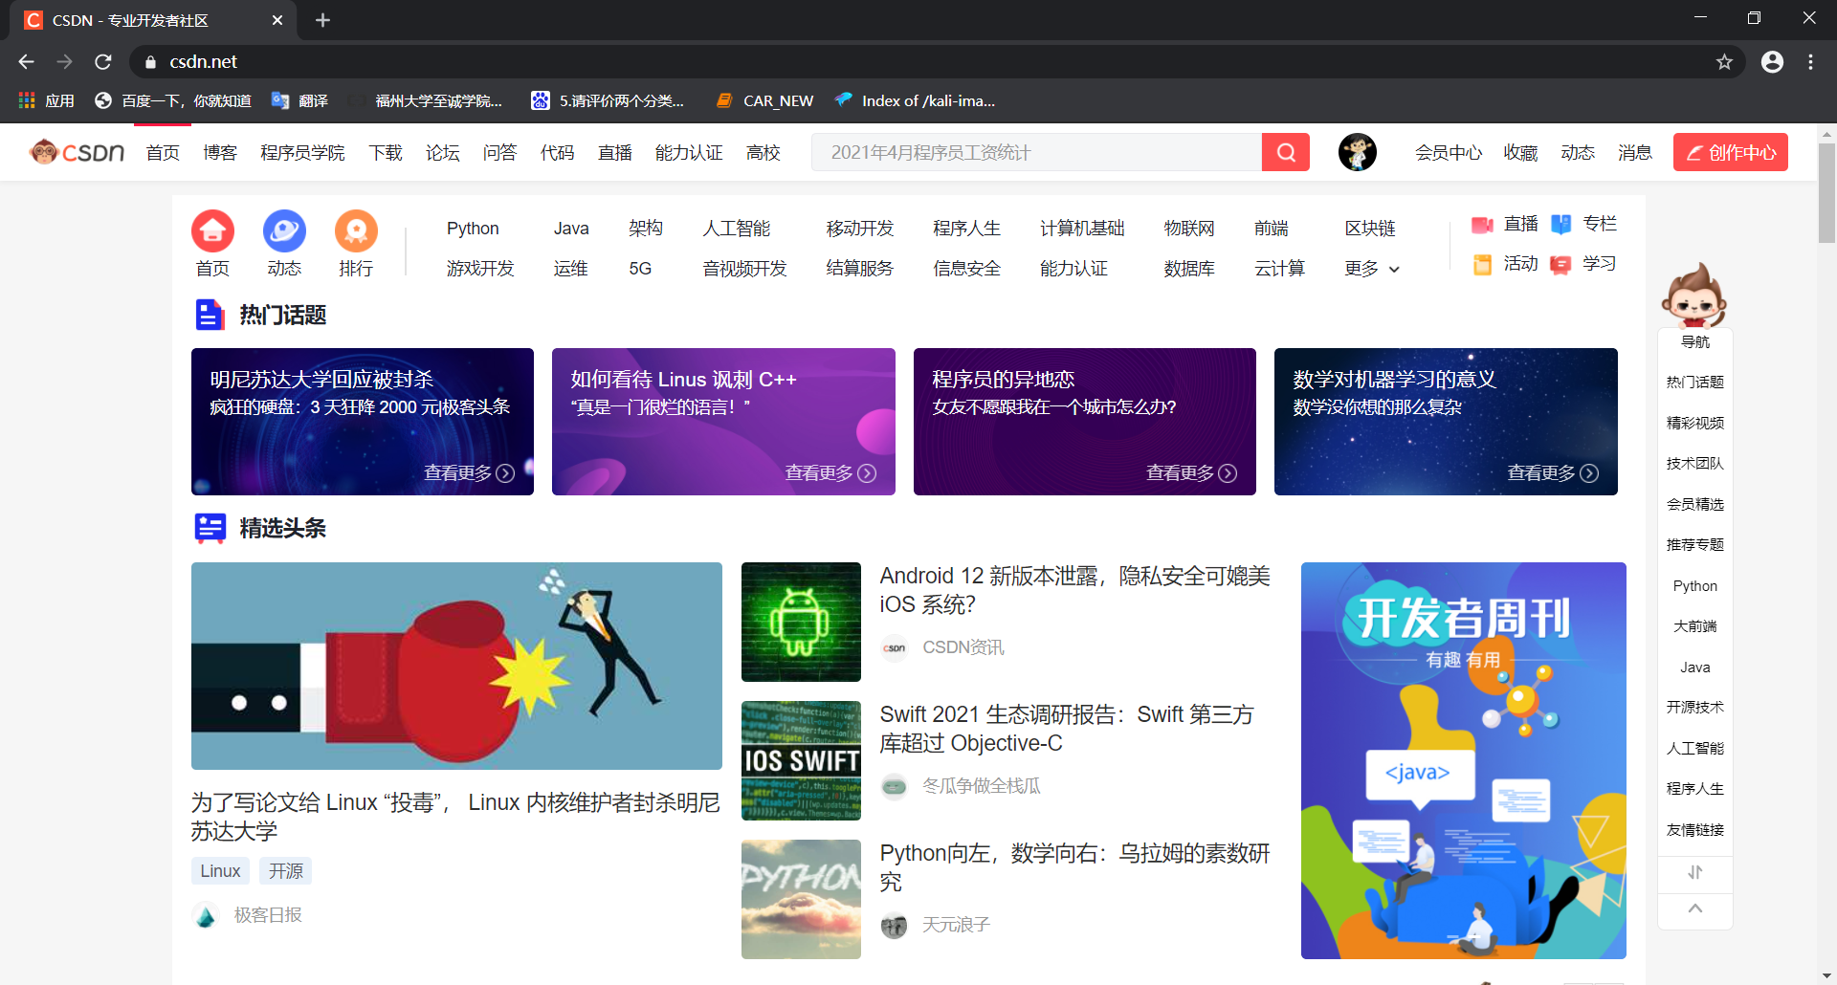Screen dimensions: 1837x985
Task: Open 博客 in top navigation
Action: [220, 152]
